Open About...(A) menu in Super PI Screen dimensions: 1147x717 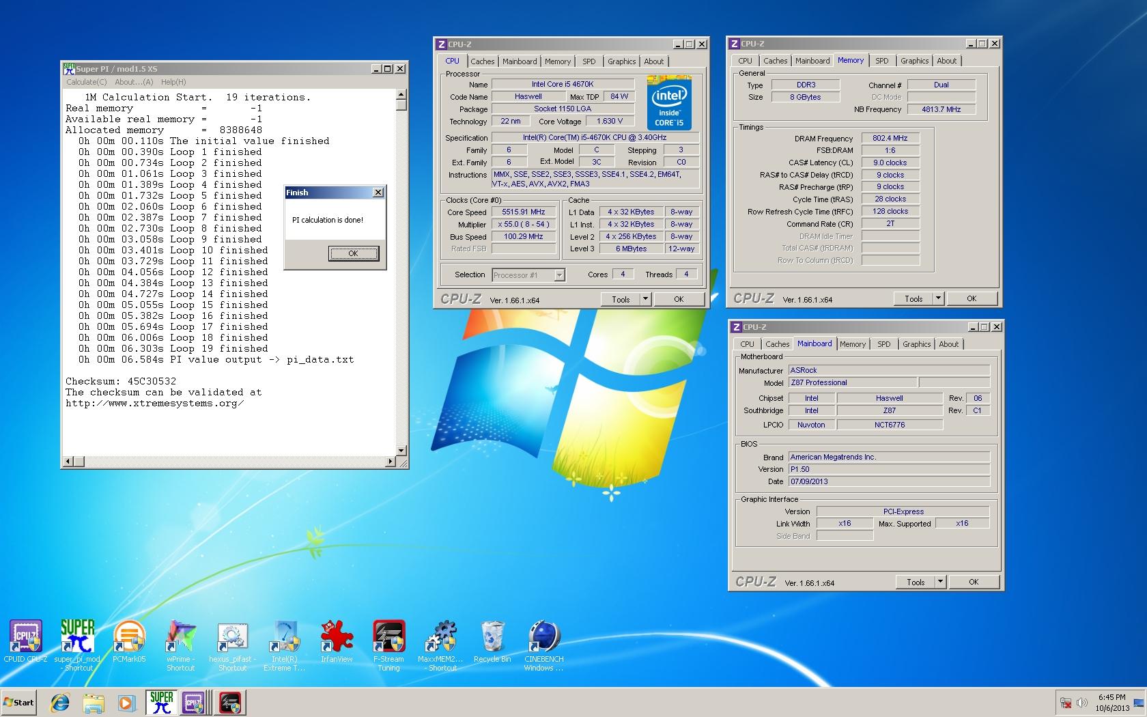(134, 82)
